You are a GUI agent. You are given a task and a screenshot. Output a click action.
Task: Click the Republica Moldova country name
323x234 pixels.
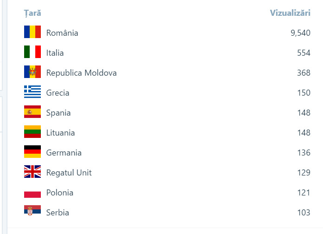tap(81, 73)
